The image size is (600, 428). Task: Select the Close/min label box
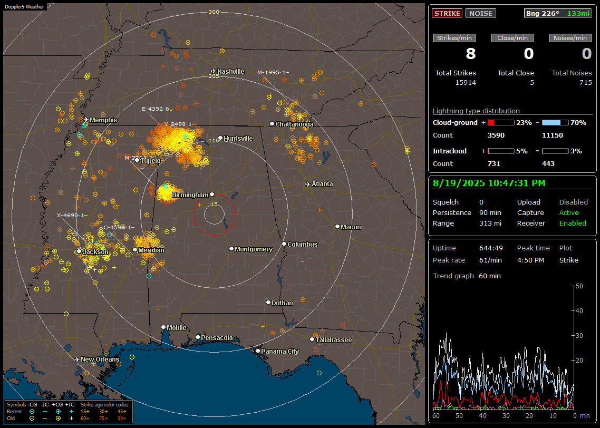click(512, 38)
